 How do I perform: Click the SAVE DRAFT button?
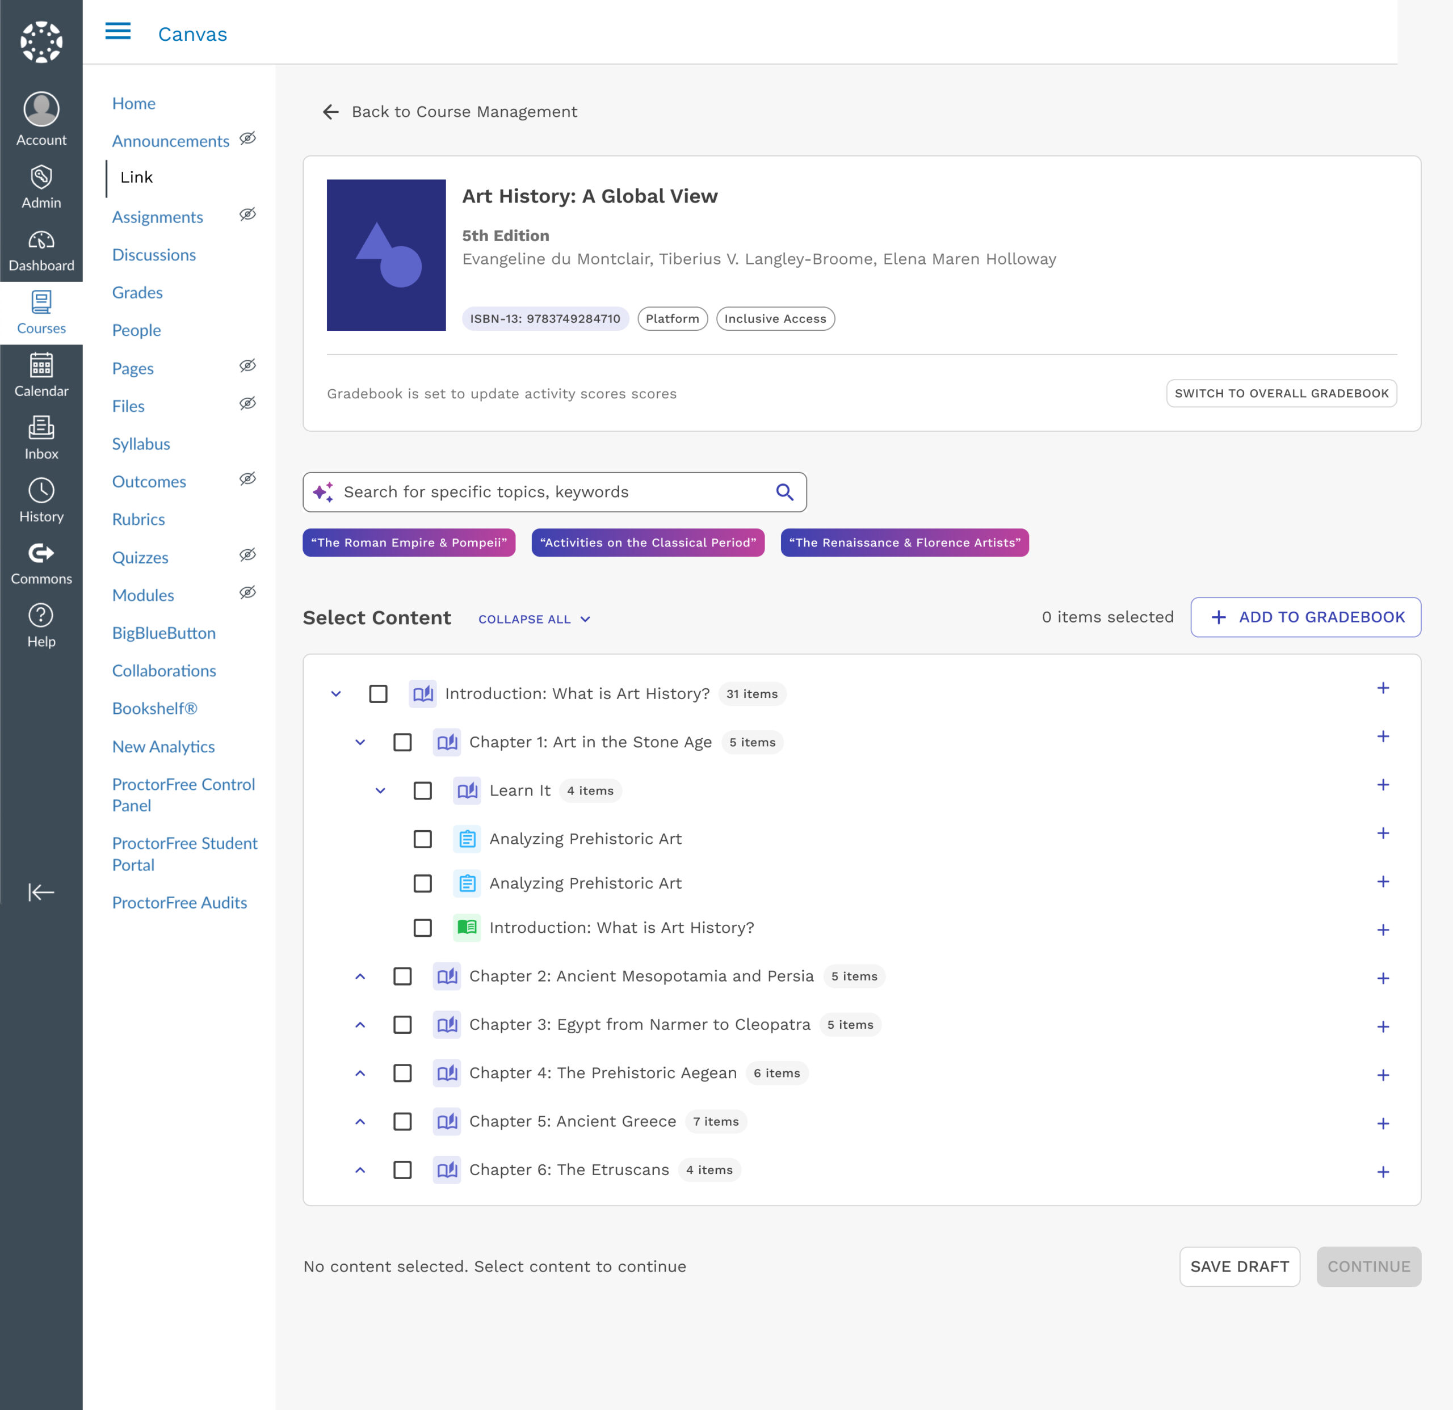click(1240, 1267)
